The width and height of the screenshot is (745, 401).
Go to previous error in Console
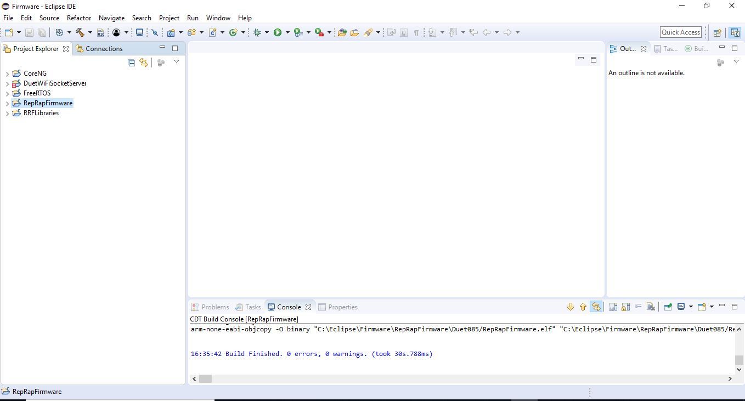pyautogui.click(x=583, y=307)
